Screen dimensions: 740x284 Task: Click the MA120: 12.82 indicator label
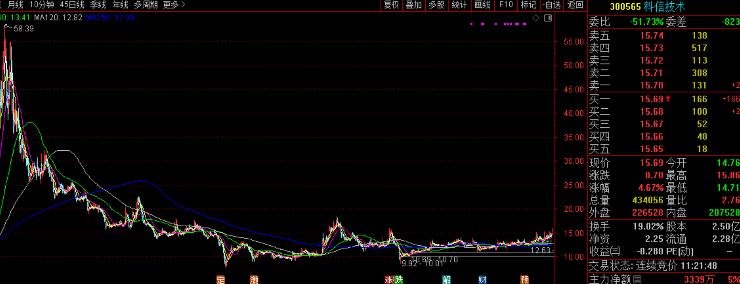click(x=58, y=18)
